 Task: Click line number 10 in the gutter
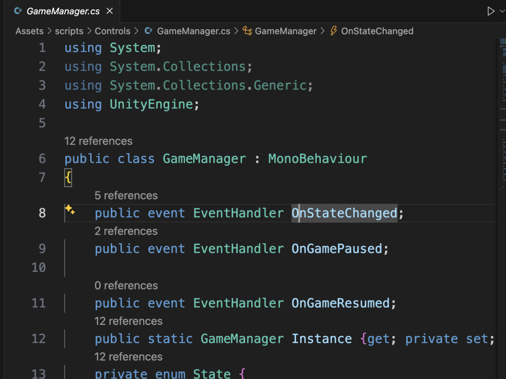pyautogui.click(x=39, y=267)
